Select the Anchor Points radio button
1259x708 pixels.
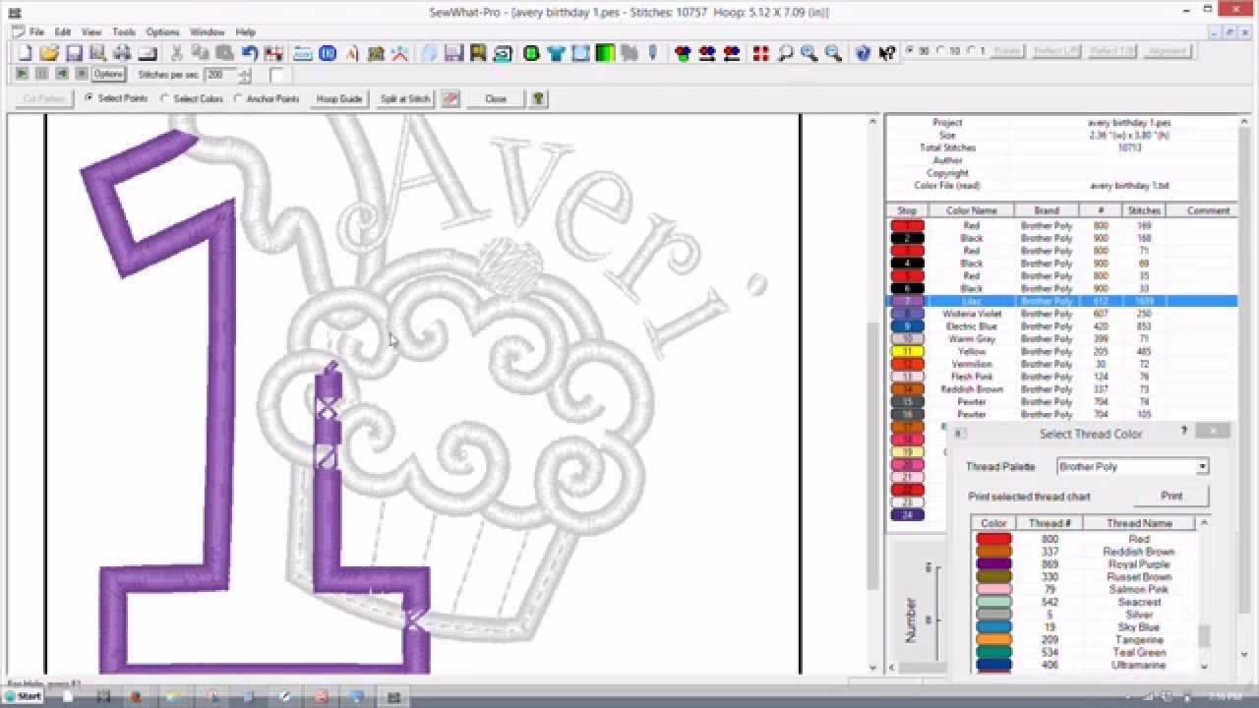coord(239,98)
